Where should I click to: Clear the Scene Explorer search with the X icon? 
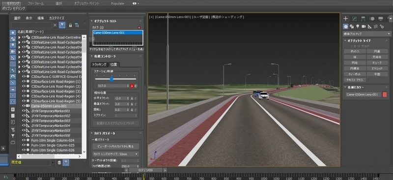pyautogui.click(x=55, y=25)
